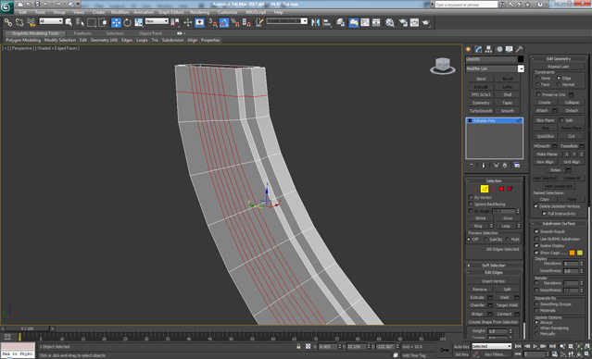Open the Create command panel tab
Screen dimensions: 592x359
coord(468,49)
